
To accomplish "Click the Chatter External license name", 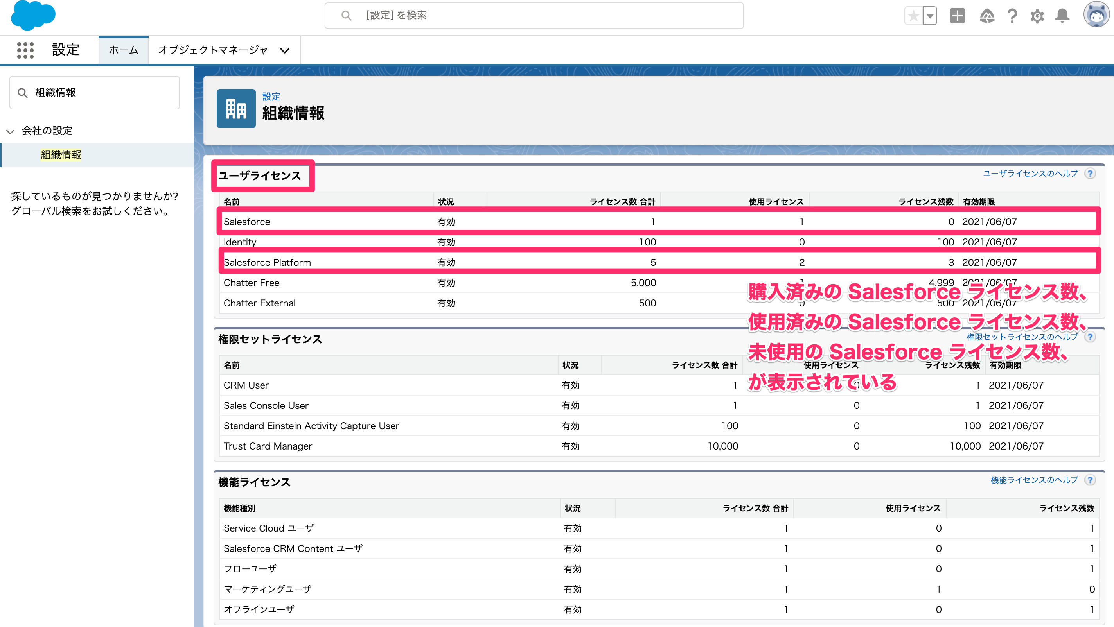I will click(x=259, y=303).
